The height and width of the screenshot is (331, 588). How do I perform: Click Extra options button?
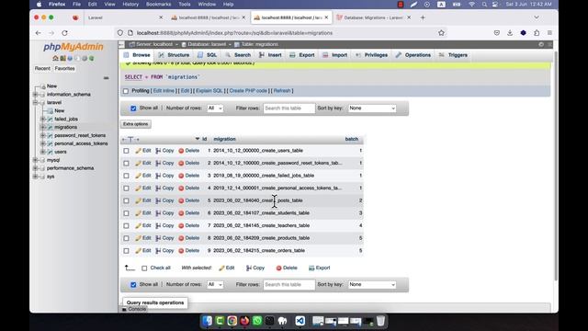coord(136,124)
